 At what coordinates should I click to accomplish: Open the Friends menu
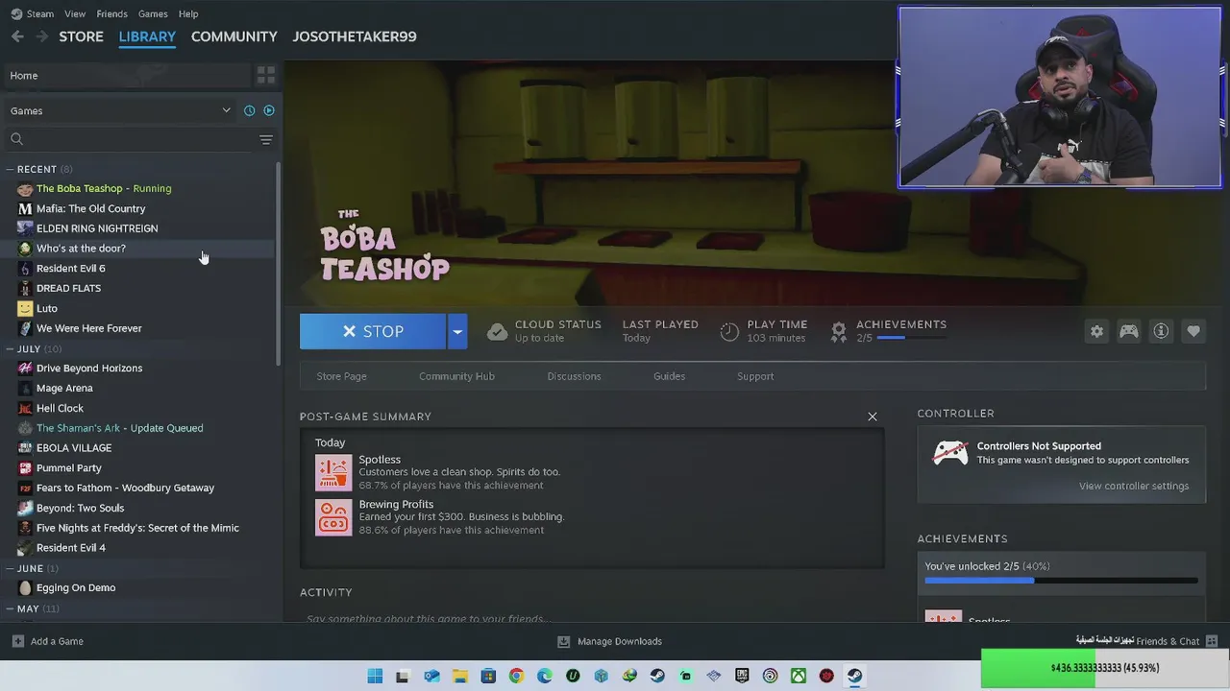click(111, 13)
